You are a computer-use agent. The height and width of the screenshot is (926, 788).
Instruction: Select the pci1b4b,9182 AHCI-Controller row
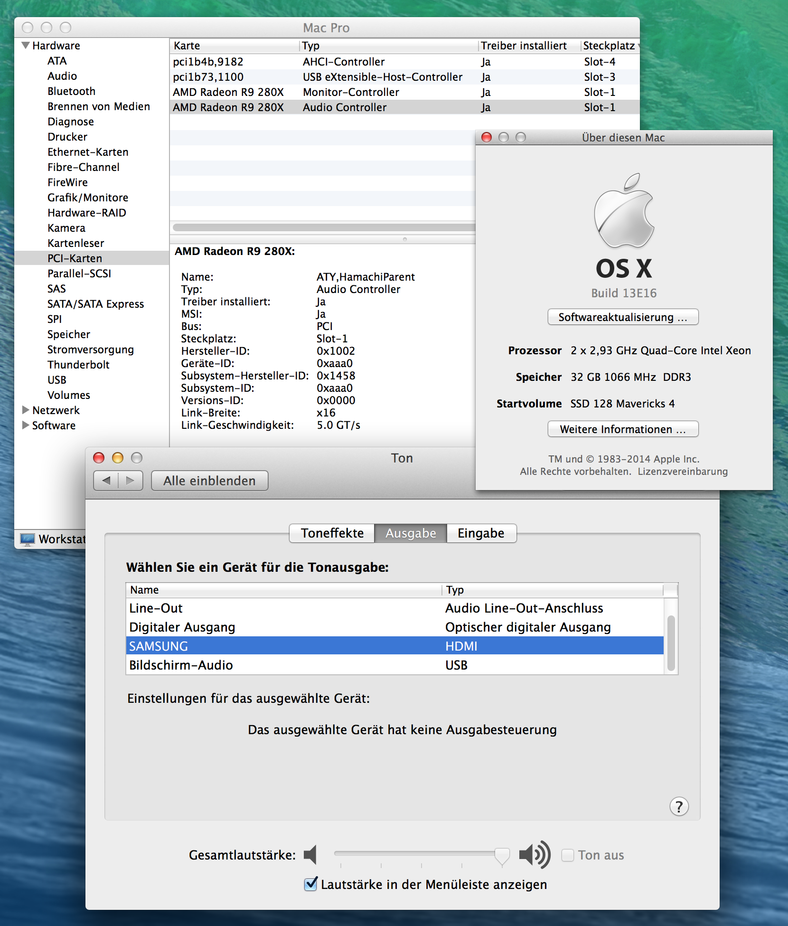[404, 62]
